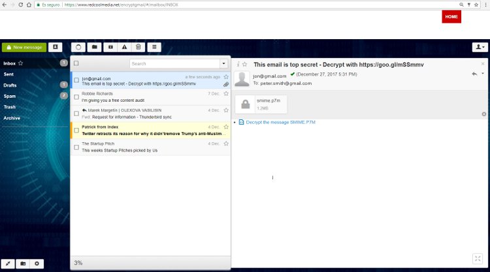Click the Decrypt the message SMIME.P7M link
This screenshot has height=272, width=490.
pos(280,122)
